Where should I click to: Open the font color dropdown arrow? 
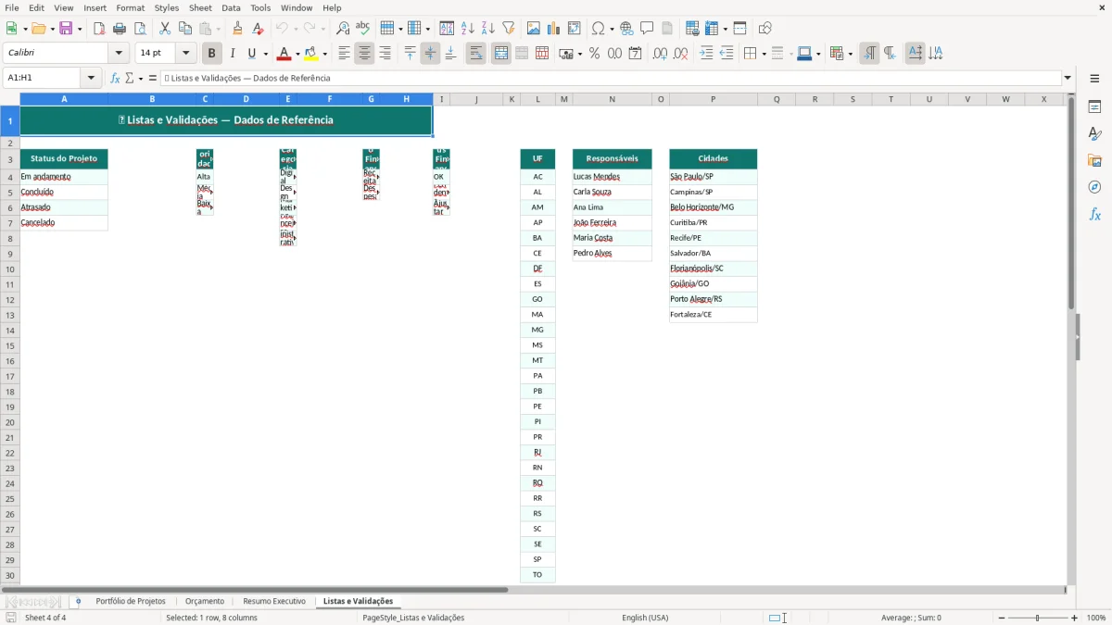[x=298, y=54]
